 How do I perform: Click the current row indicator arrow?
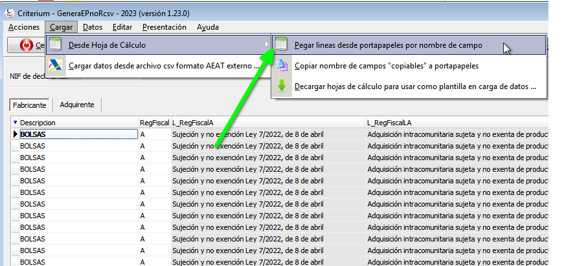point(16,134)
